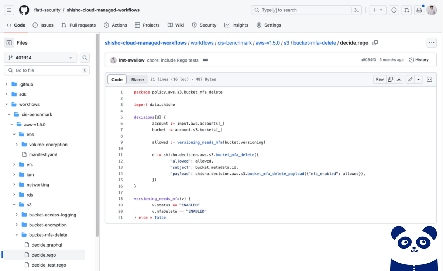The height and width of the screenshot is (271, 443).
Task: View the Raw file
Action: coord(380,79)
